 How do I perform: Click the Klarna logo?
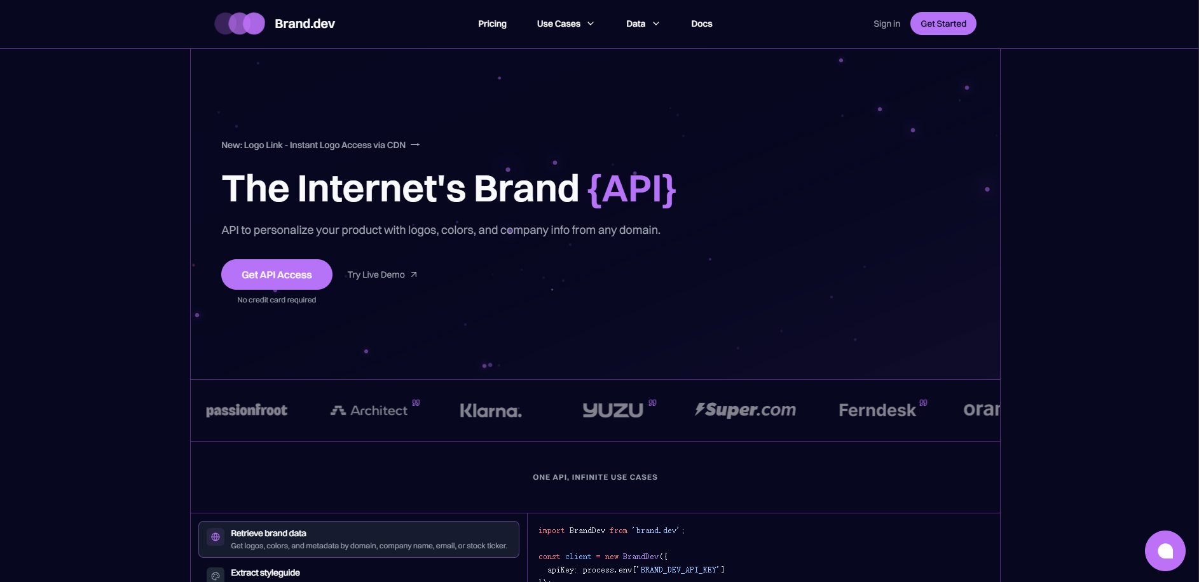pyautogui.click(x=490, y=411)
